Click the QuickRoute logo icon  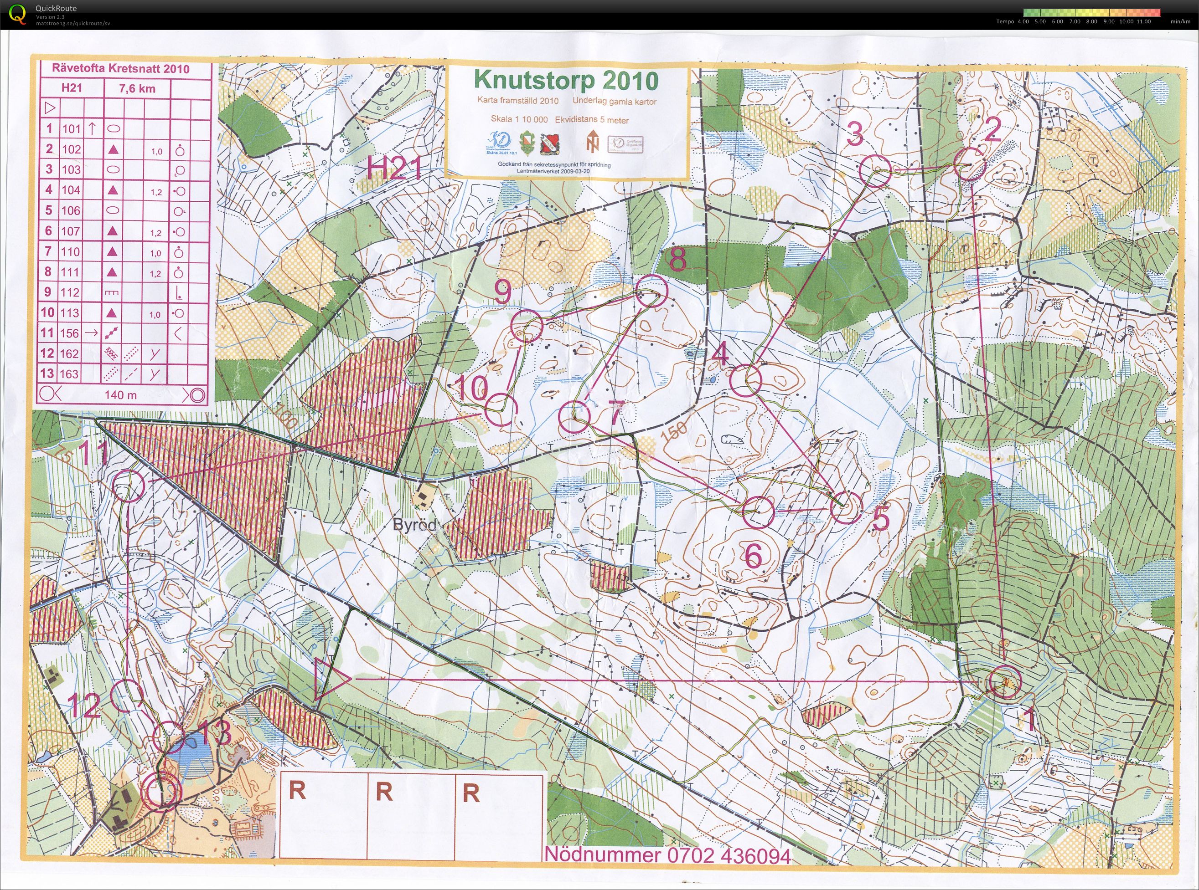[x=17, y=14]
